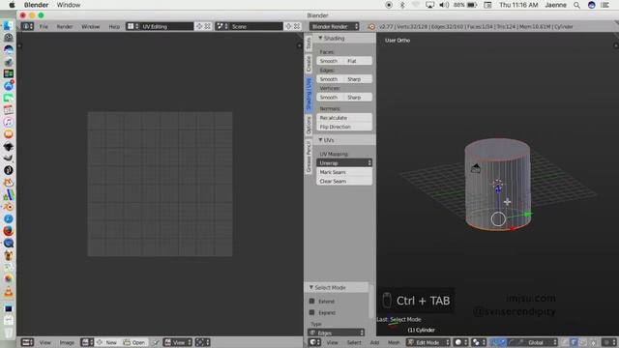
Task: Set Faces shading to Smooth
Action: (x=330, y=61)
